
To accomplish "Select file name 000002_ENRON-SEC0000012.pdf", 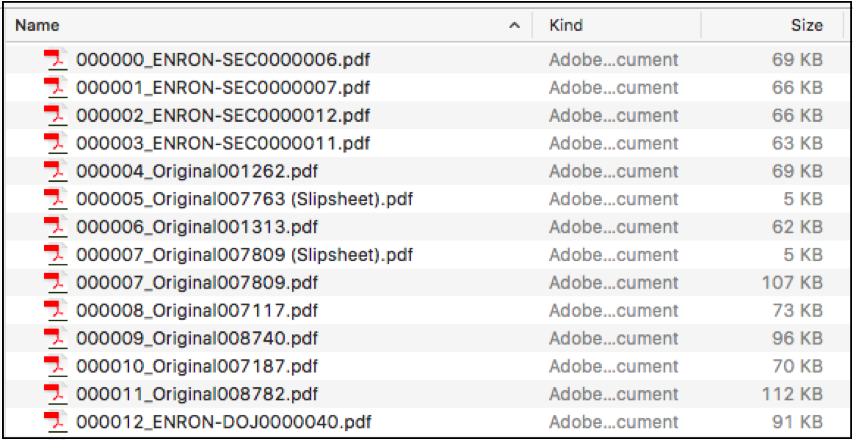I will (x=223, y=116).
